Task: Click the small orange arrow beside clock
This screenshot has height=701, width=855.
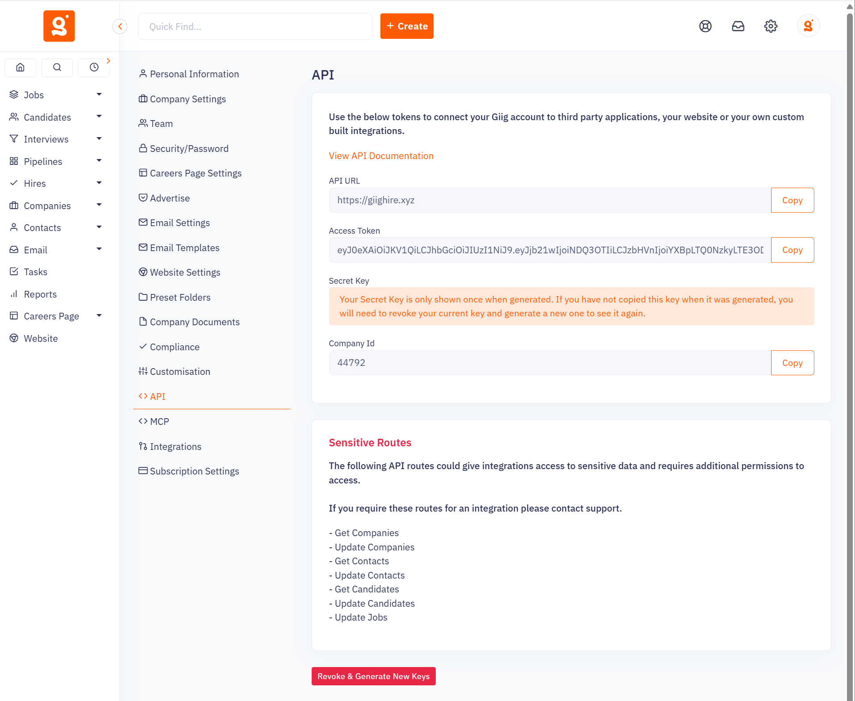Action: click(x=108, y=61)
